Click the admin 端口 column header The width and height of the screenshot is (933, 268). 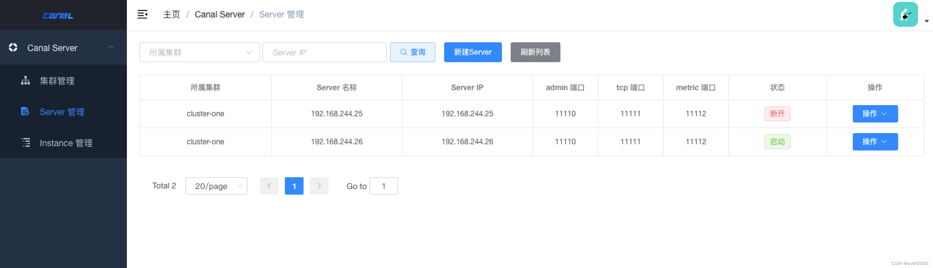click(x=565, y=88)
